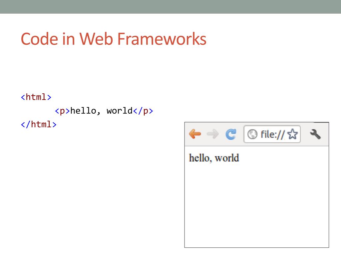Viewport: 341px width, 256px height.
Task: Click the 'Code in Web Frameworks' slide title
Action: [x=114, y=39]
